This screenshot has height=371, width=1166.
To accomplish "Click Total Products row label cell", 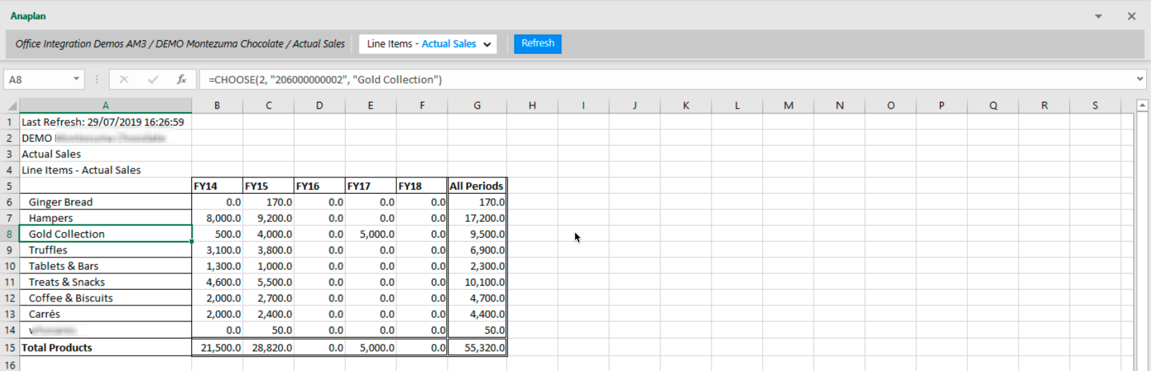I will tap(105, 346).
